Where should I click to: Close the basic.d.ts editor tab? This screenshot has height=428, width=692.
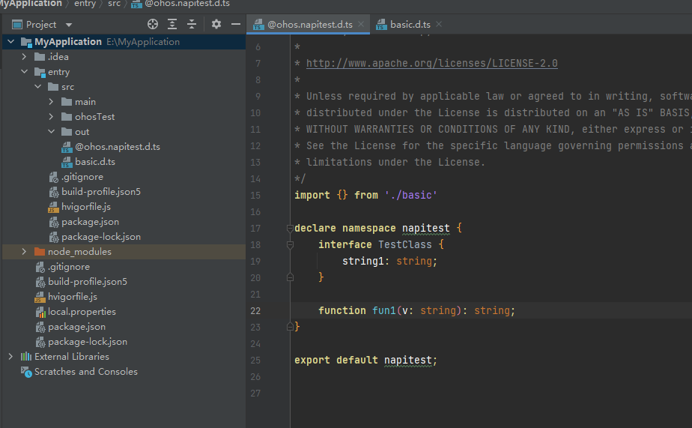coord(439,25)
